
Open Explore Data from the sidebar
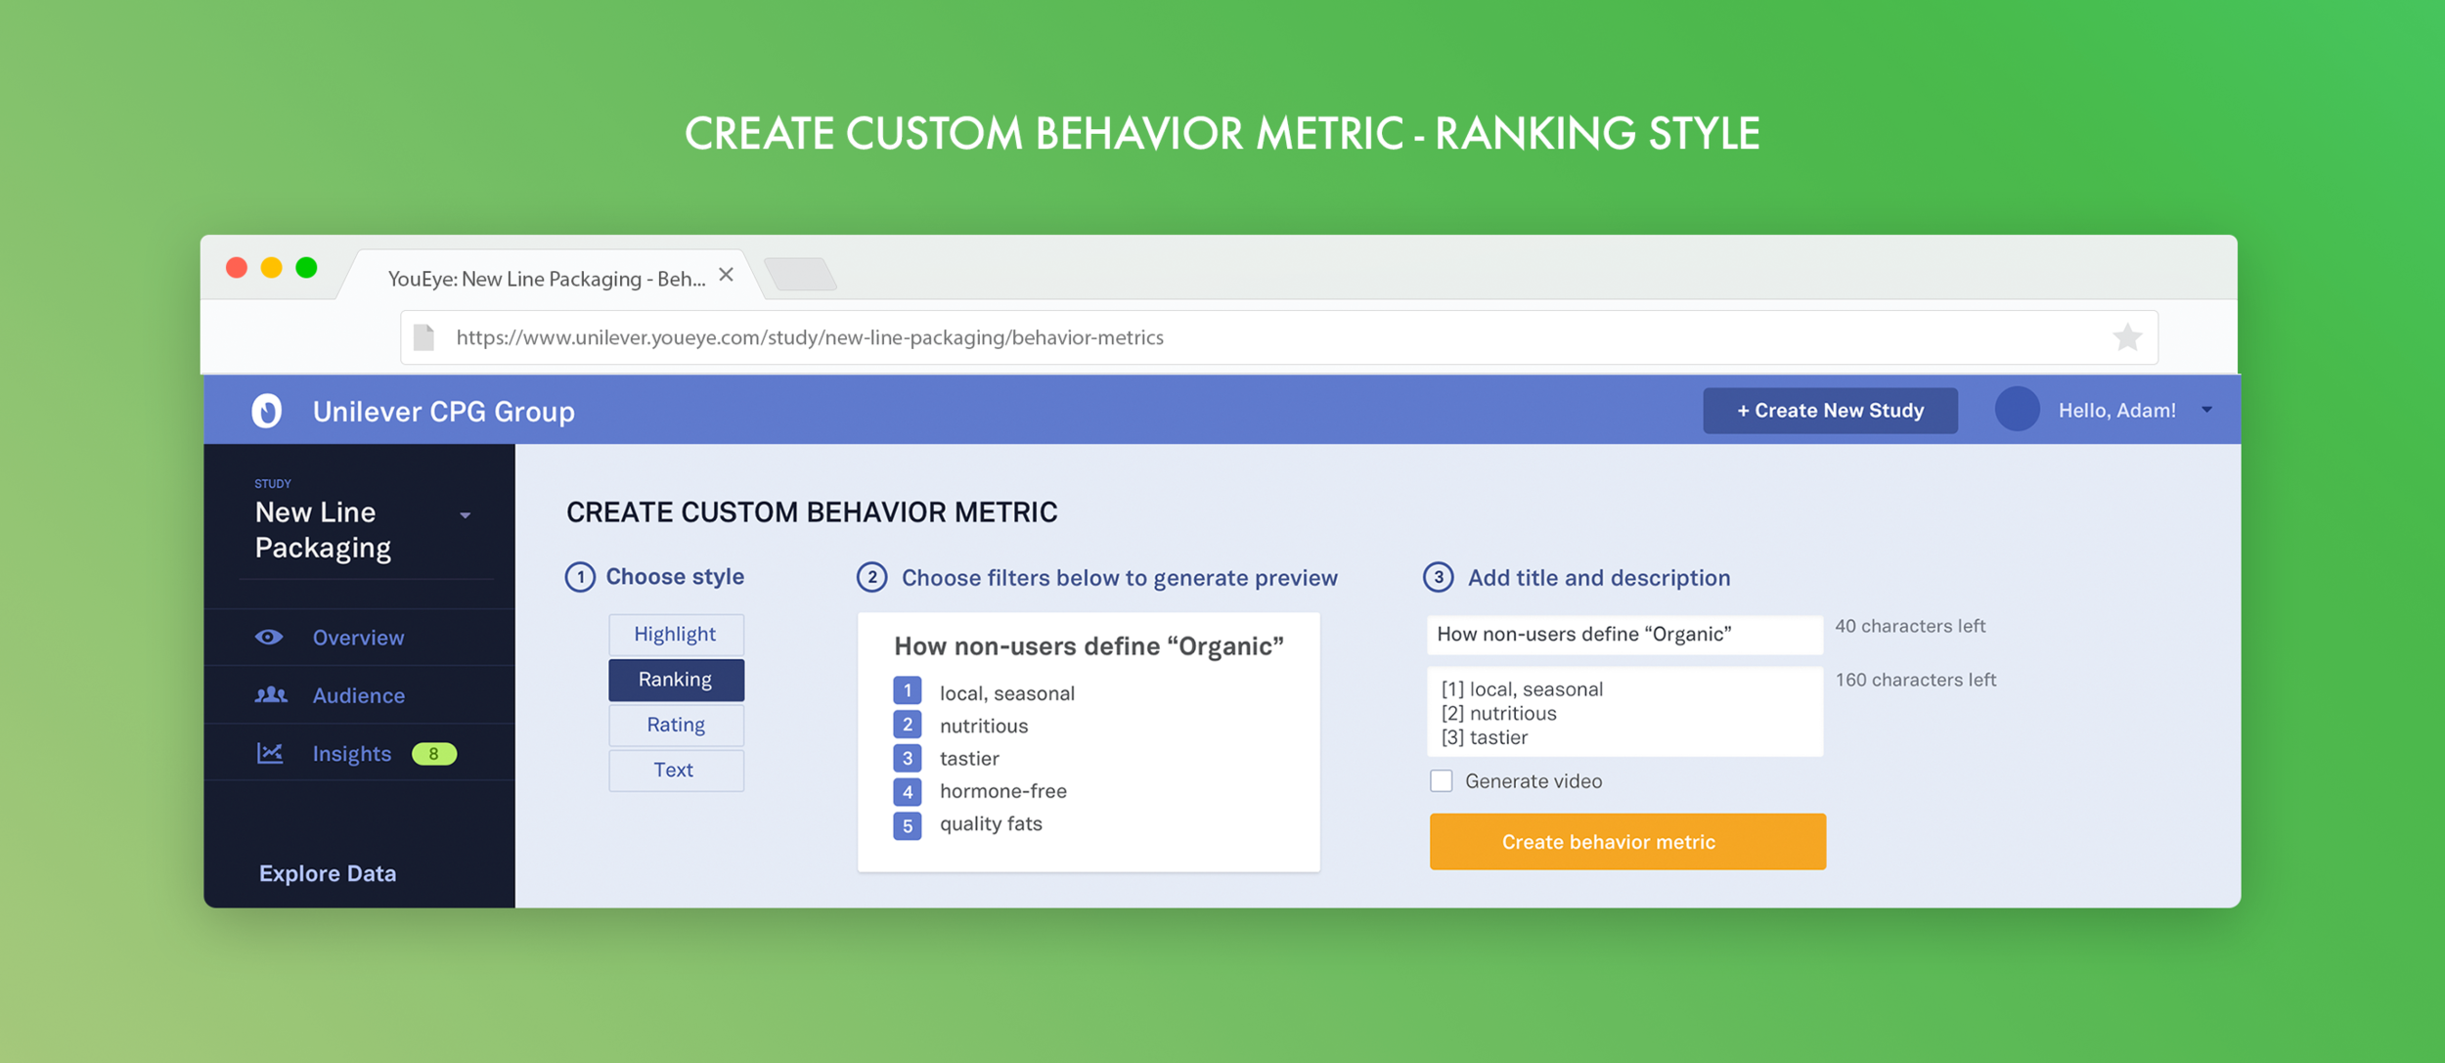point(328,872)
